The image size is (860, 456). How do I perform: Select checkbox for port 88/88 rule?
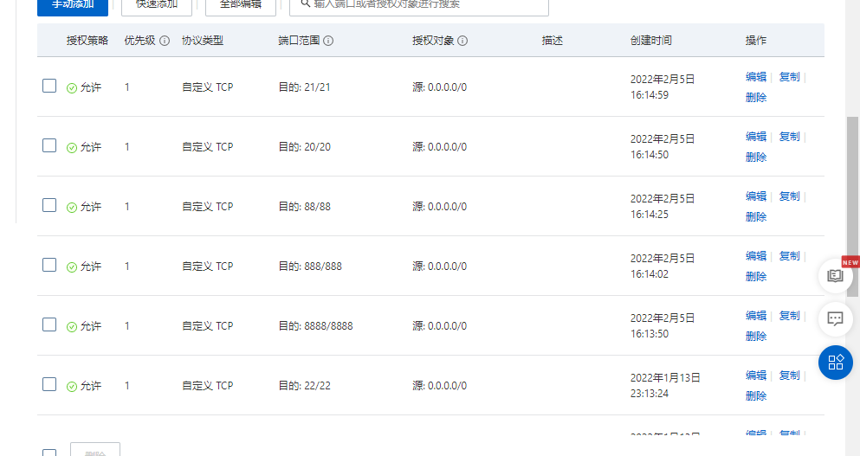coord(49,206)
